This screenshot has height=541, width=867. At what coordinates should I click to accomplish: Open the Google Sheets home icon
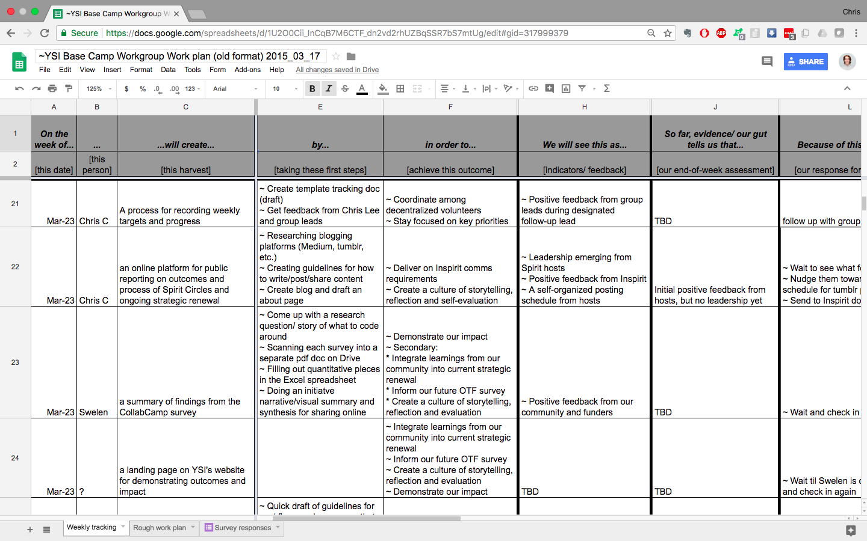(x=19, y=62)
